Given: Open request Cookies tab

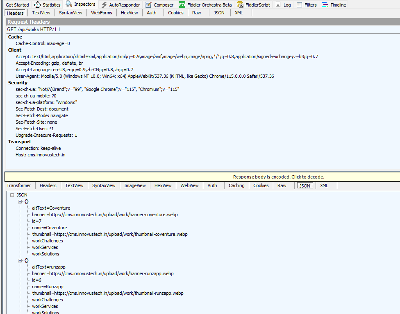Looking at the screenshot, I should [175, 13].
